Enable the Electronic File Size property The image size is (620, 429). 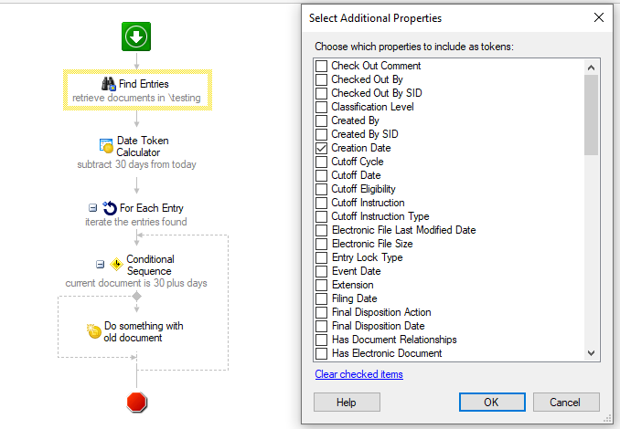(322, 245)
